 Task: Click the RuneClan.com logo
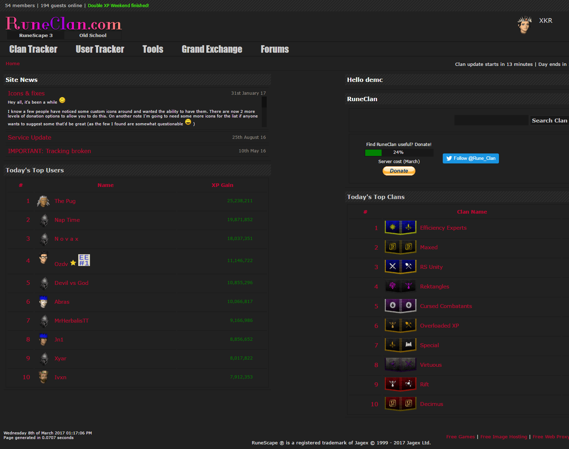click(x=64, y=24)
